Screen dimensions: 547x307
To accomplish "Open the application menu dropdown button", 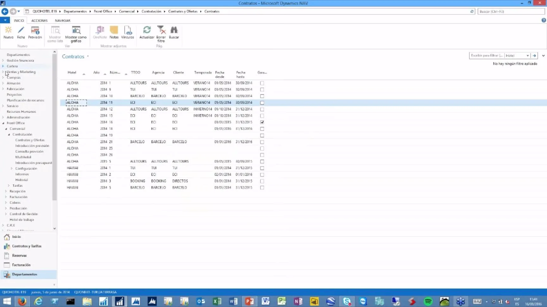I will 5,20.
